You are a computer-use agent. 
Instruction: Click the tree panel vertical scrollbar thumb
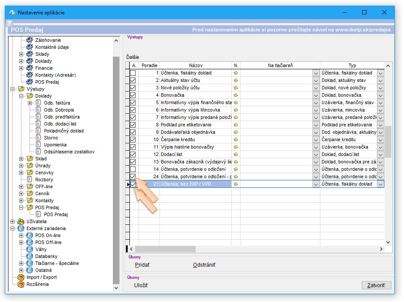pyautogui.click(x=116, y=170)
